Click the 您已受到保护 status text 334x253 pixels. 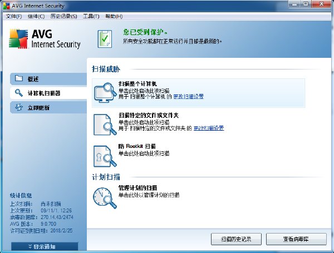pos(145,32)
